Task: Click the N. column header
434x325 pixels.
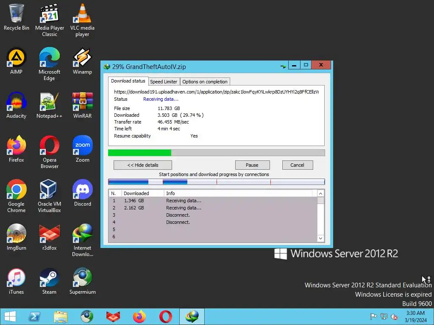Action: tap(115, 193)
